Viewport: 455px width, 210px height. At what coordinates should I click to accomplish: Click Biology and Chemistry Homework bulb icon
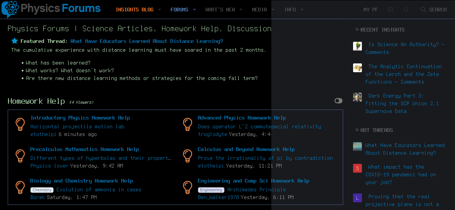tap(20, 187)
